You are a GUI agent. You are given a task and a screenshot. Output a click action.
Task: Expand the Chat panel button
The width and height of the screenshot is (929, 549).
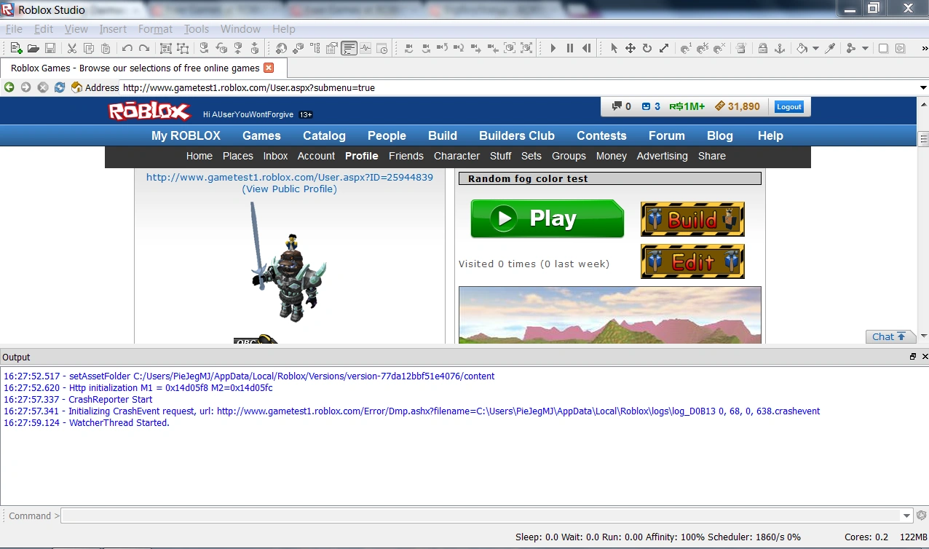[x=890, y=336]
